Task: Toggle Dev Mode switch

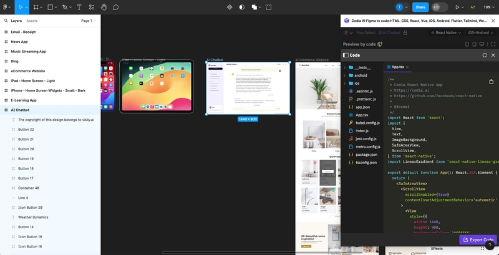Action: click(x=439, y=7)
